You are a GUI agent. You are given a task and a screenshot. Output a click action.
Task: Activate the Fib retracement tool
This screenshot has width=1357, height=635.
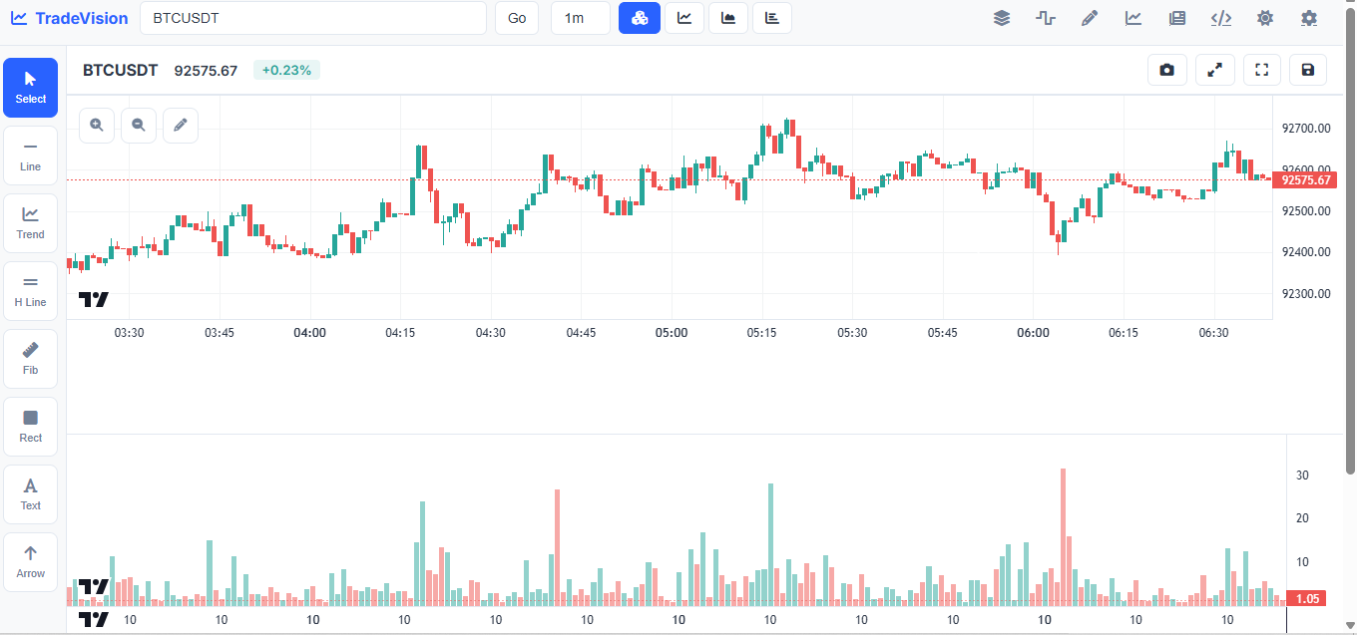[x=30, y=357]
